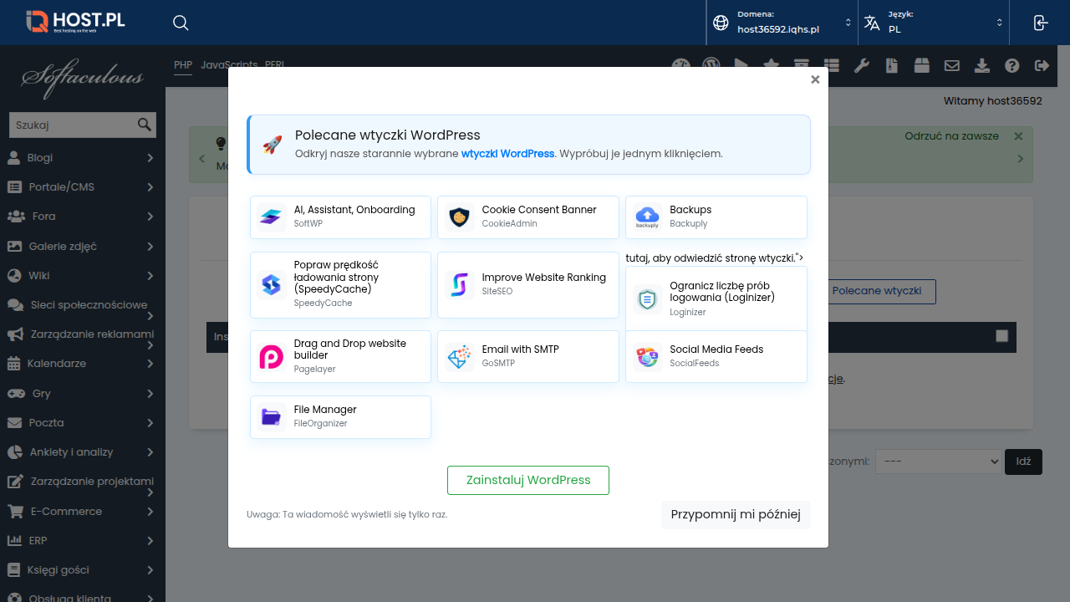
Task: Open the box package icon in toolbar
Action: click(921, 65)
